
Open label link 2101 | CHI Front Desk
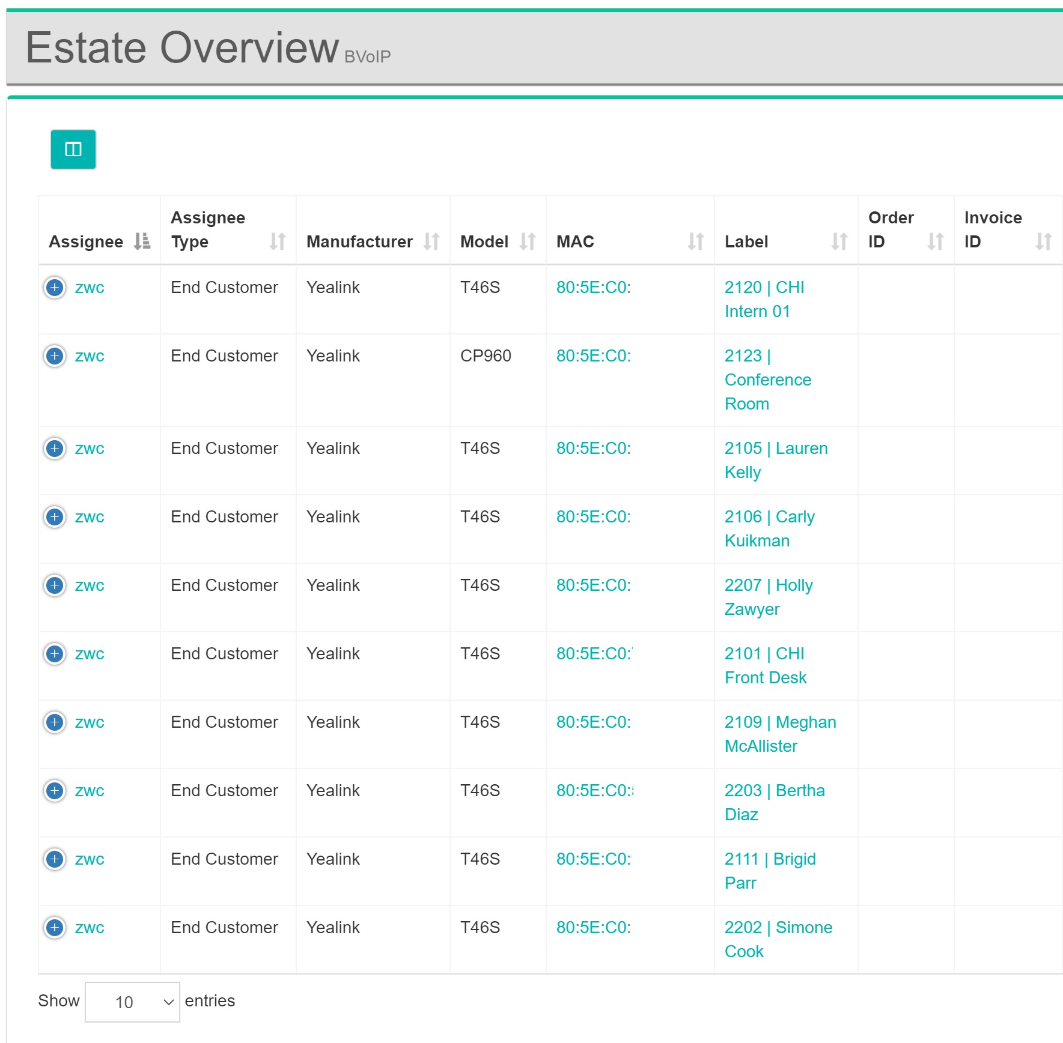(x=766, y=665)
